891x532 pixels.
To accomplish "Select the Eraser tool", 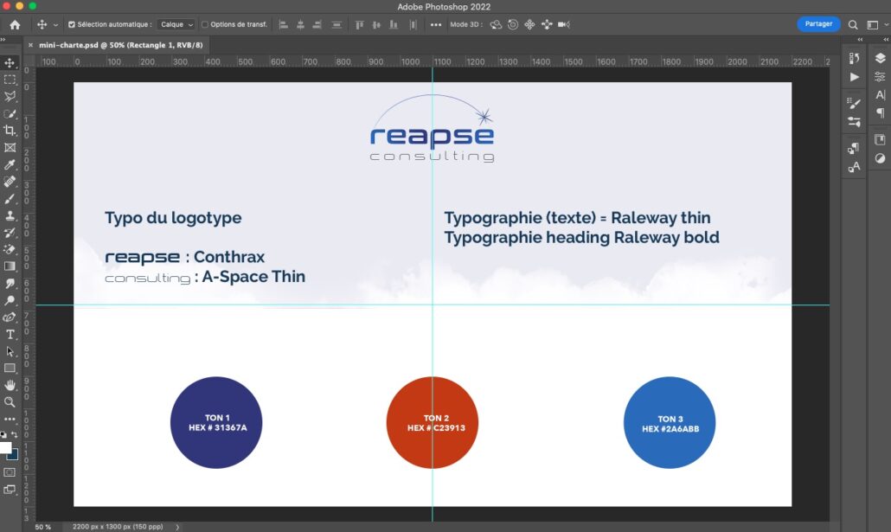I will 10,249.
